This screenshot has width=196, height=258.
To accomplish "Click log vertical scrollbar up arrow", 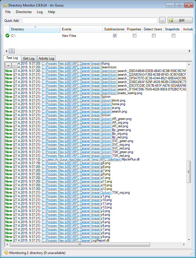I will pos(189,65).
